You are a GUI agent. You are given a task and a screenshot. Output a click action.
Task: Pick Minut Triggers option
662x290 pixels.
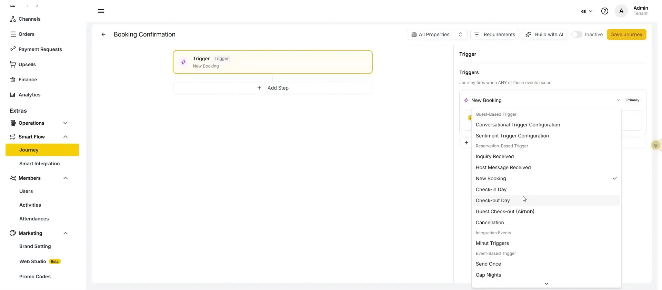coord(546,243)
